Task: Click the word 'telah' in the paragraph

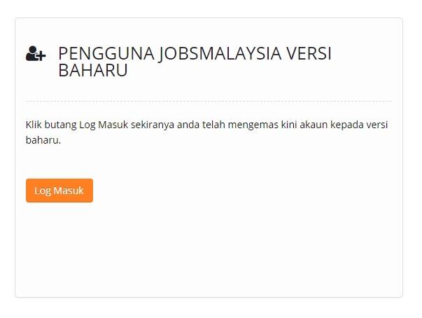Action: pos(213,125)
